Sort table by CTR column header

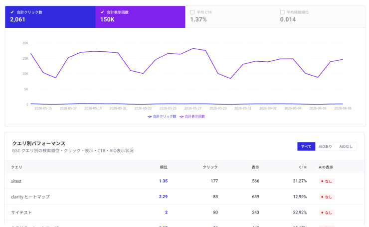(303, 167)
